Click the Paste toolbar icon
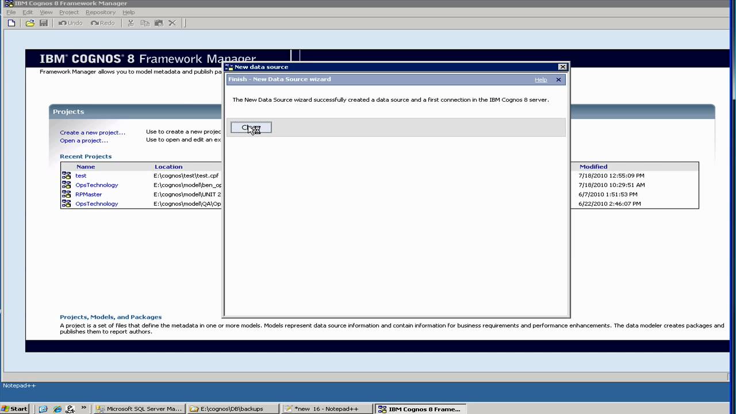The width and height of the screenshot is (736, 414). [x=159, y=23]
